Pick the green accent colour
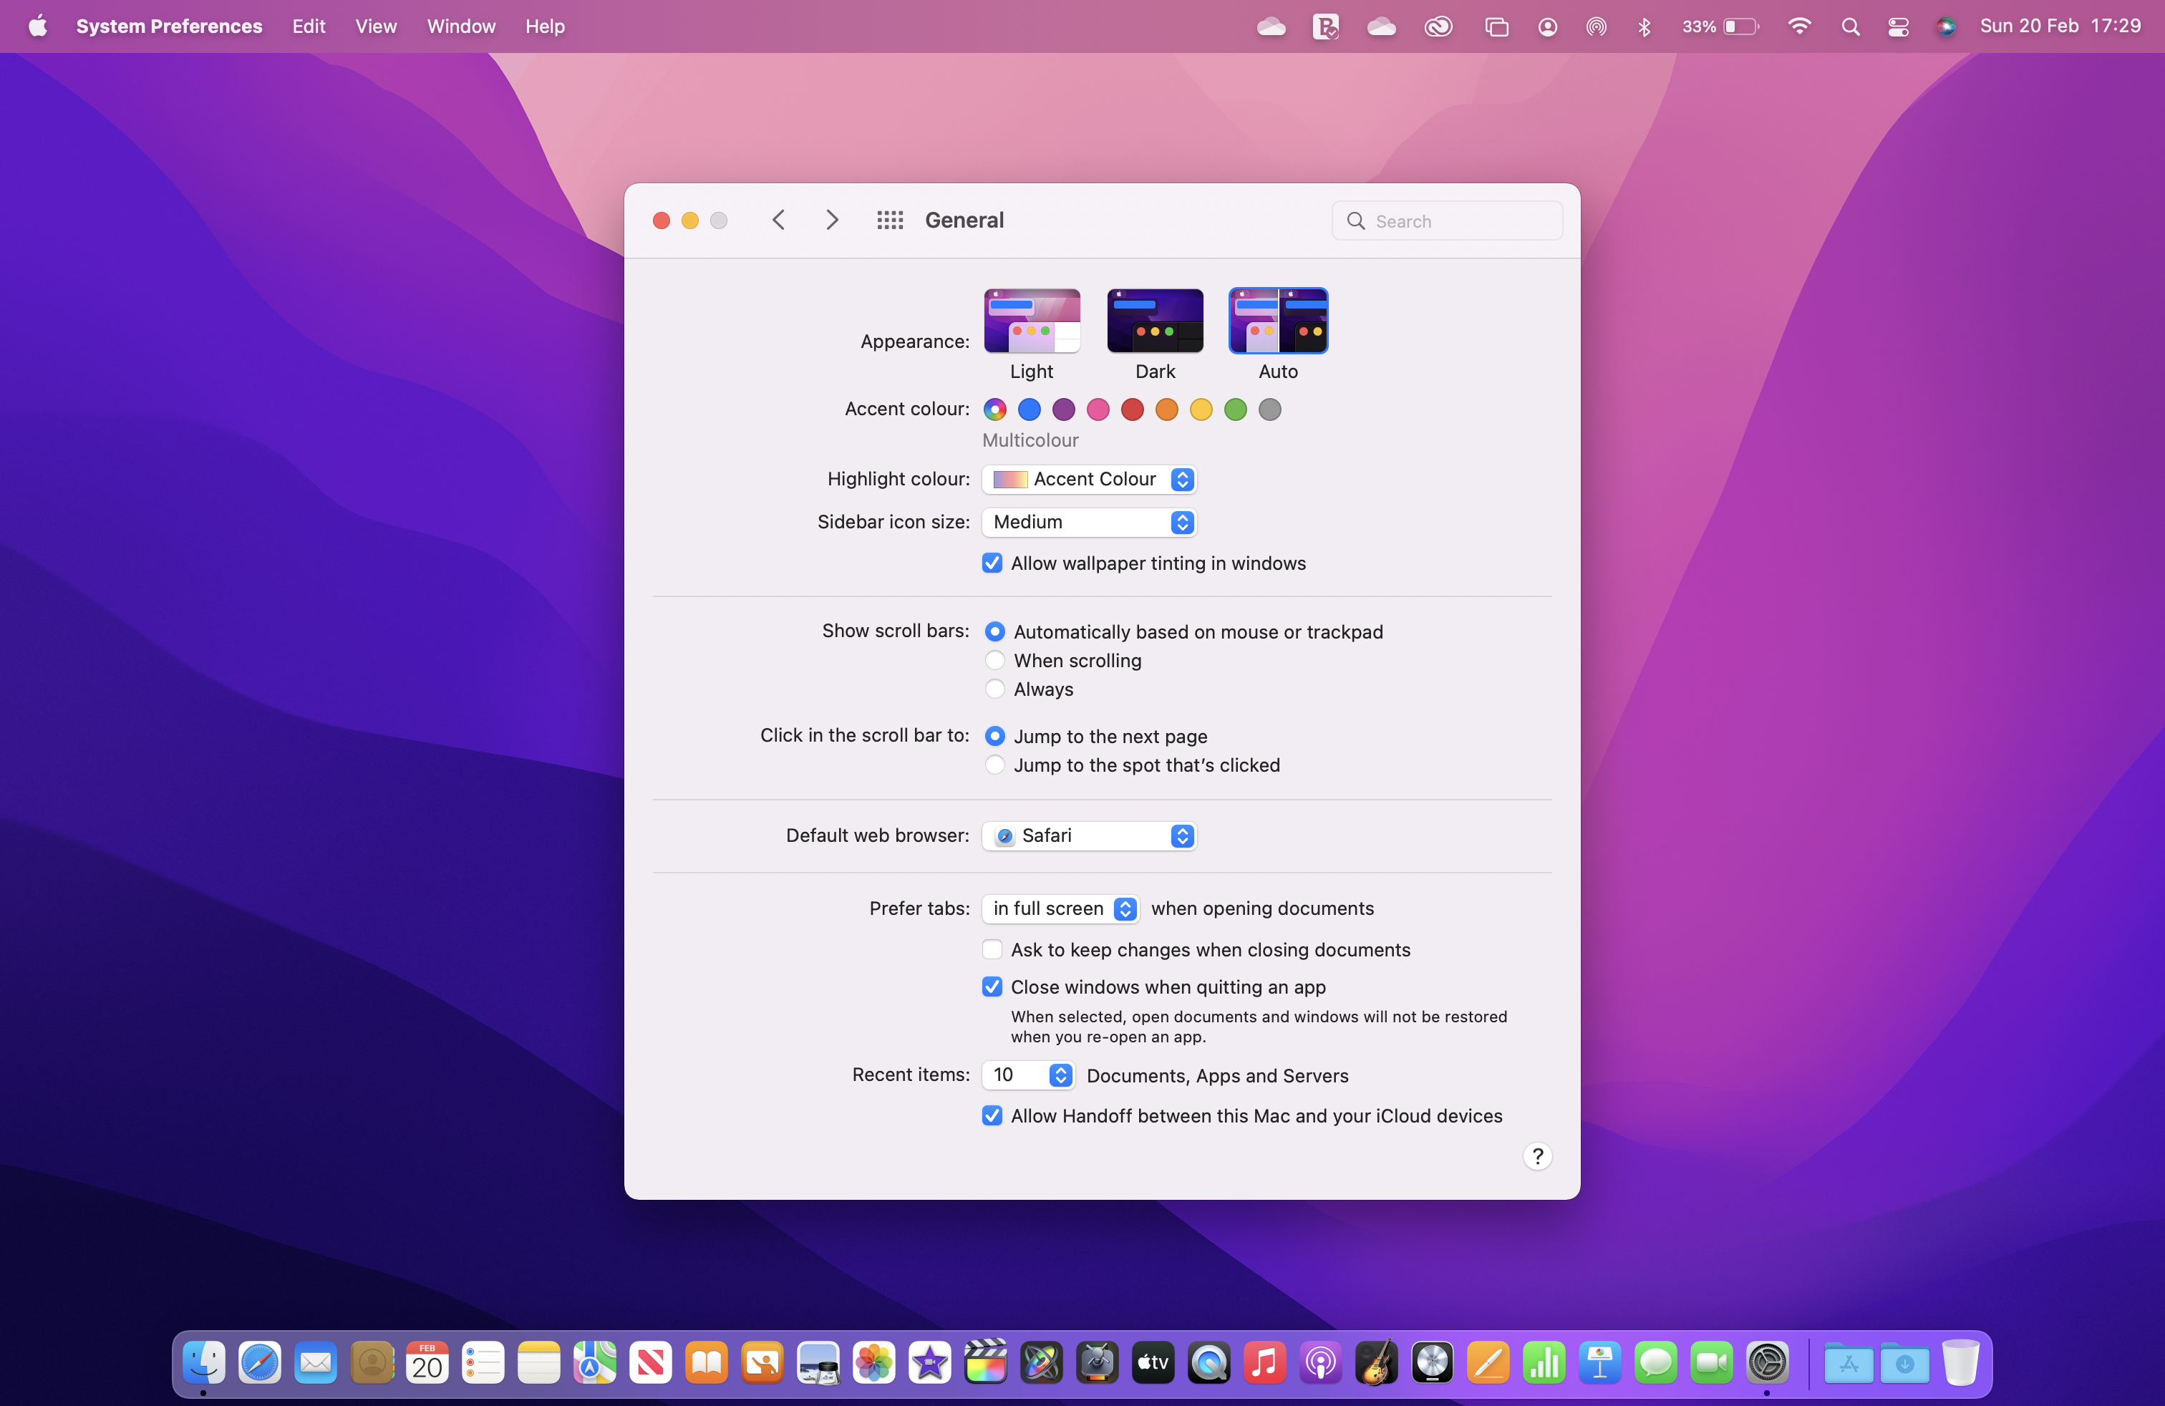This screenshot has width=2165, height=1406. coord(1235,410)
